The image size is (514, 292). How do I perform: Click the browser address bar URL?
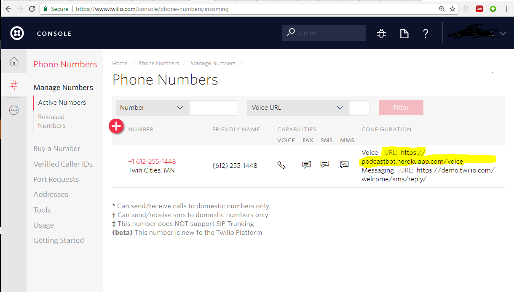pos(152,9)
